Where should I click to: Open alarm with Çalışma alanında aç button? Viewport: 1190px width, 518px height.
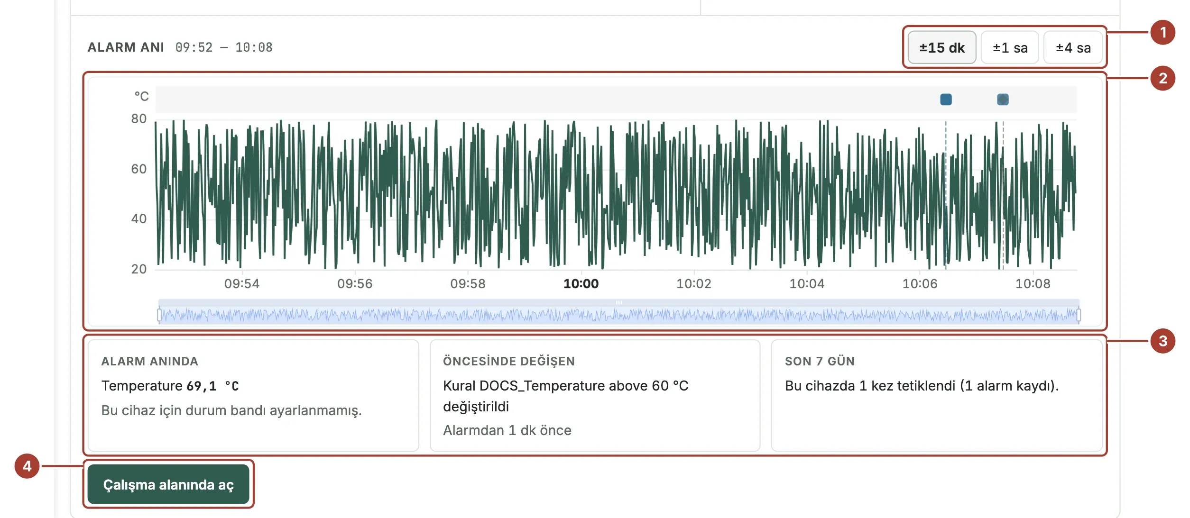pyautogui.click(x=168, y=484)
